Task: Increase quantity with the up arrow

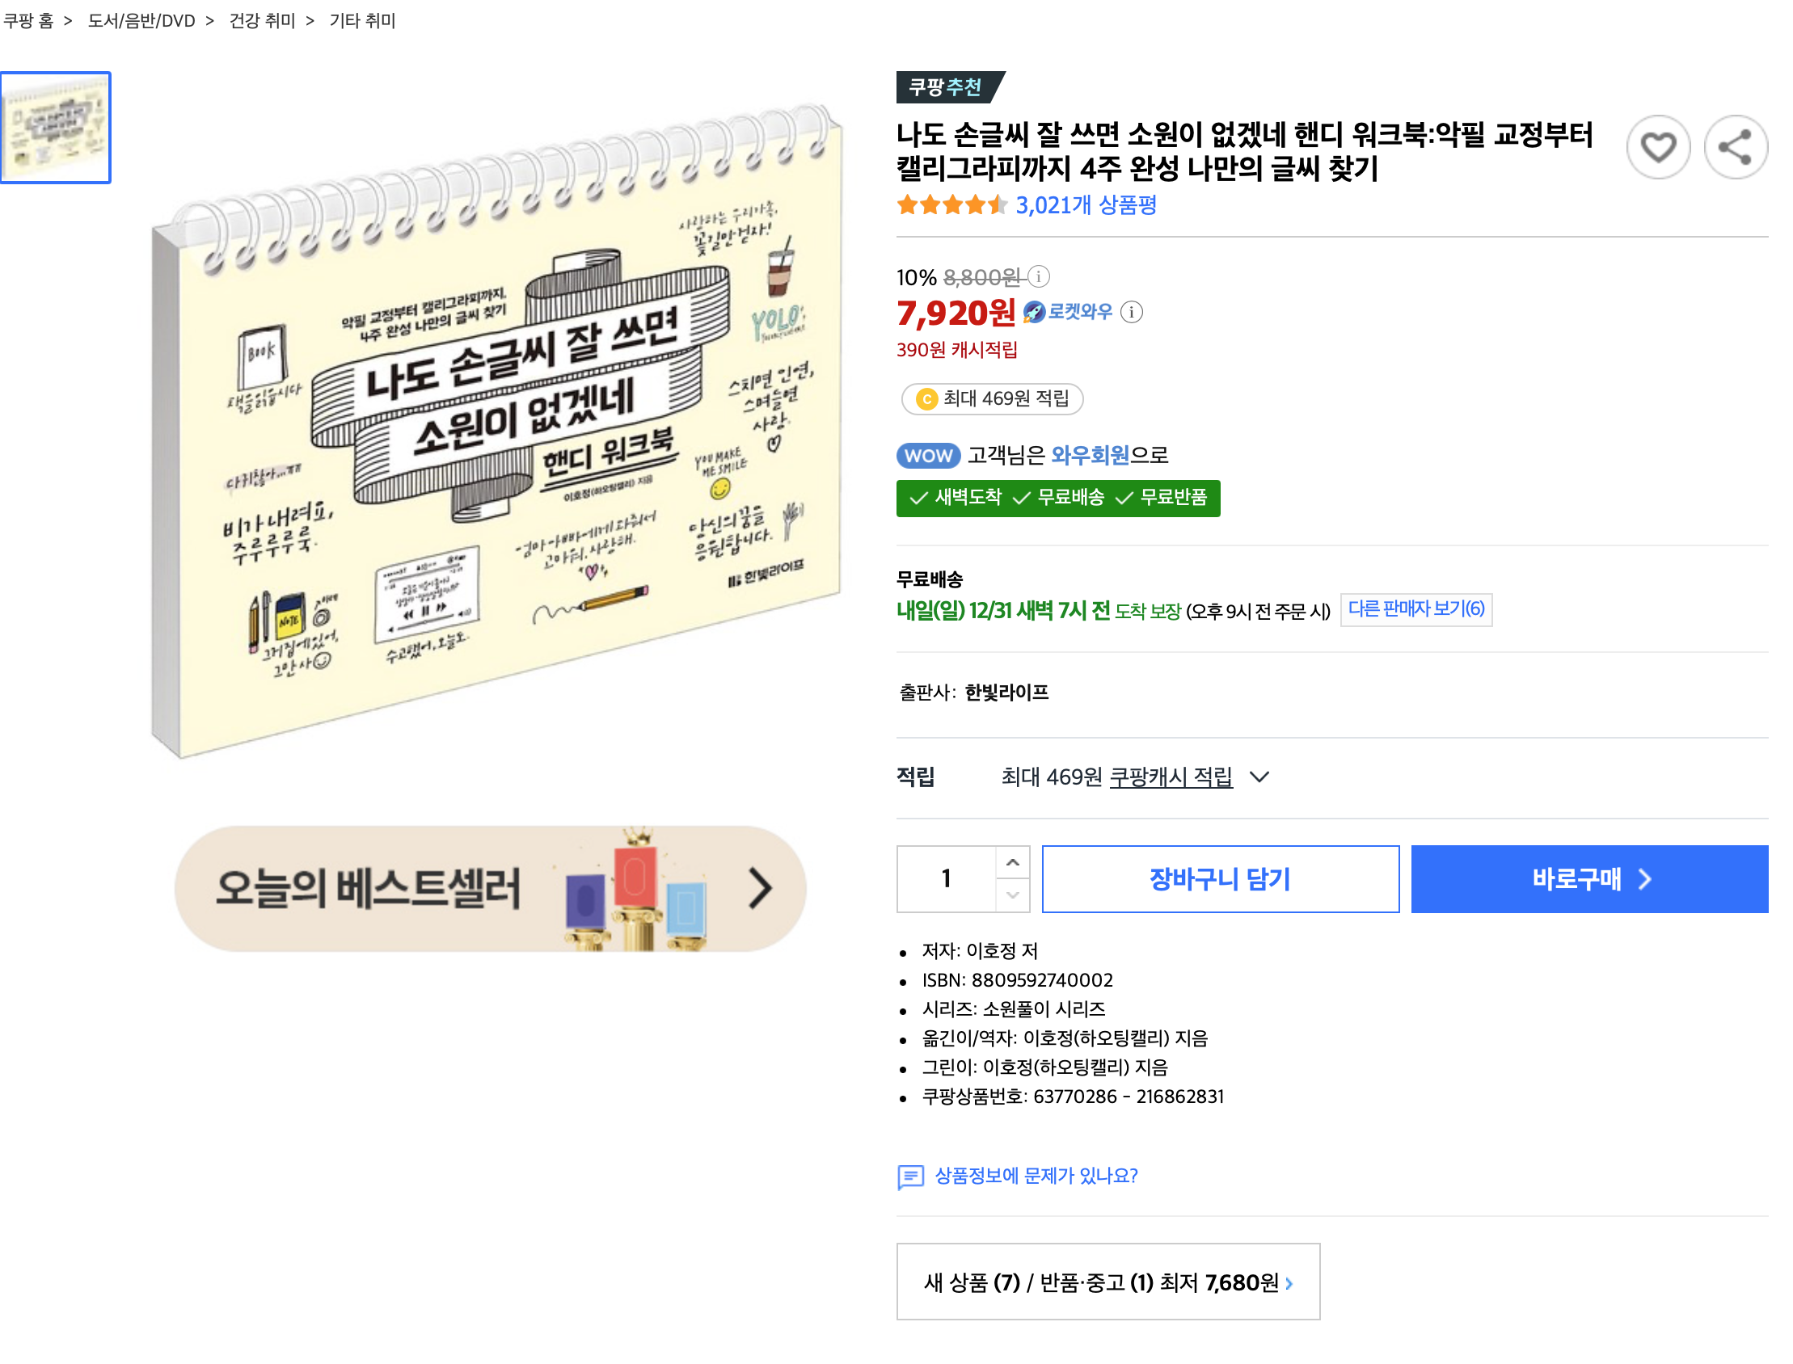Action: 1012,862
